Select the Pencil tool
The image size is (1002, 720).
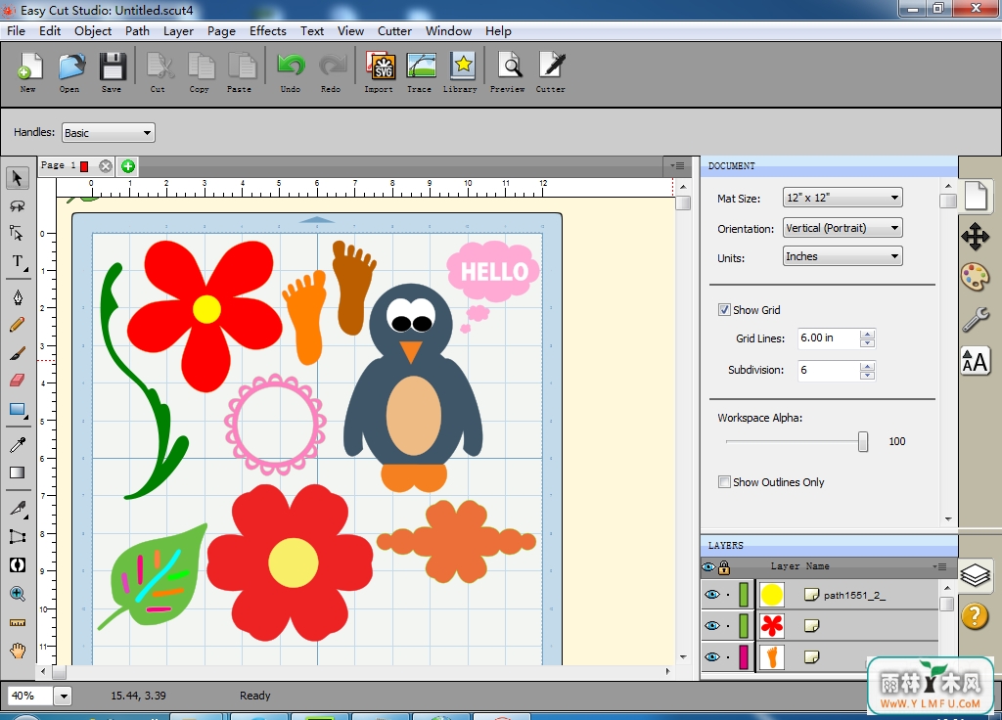tap(18, 325)
